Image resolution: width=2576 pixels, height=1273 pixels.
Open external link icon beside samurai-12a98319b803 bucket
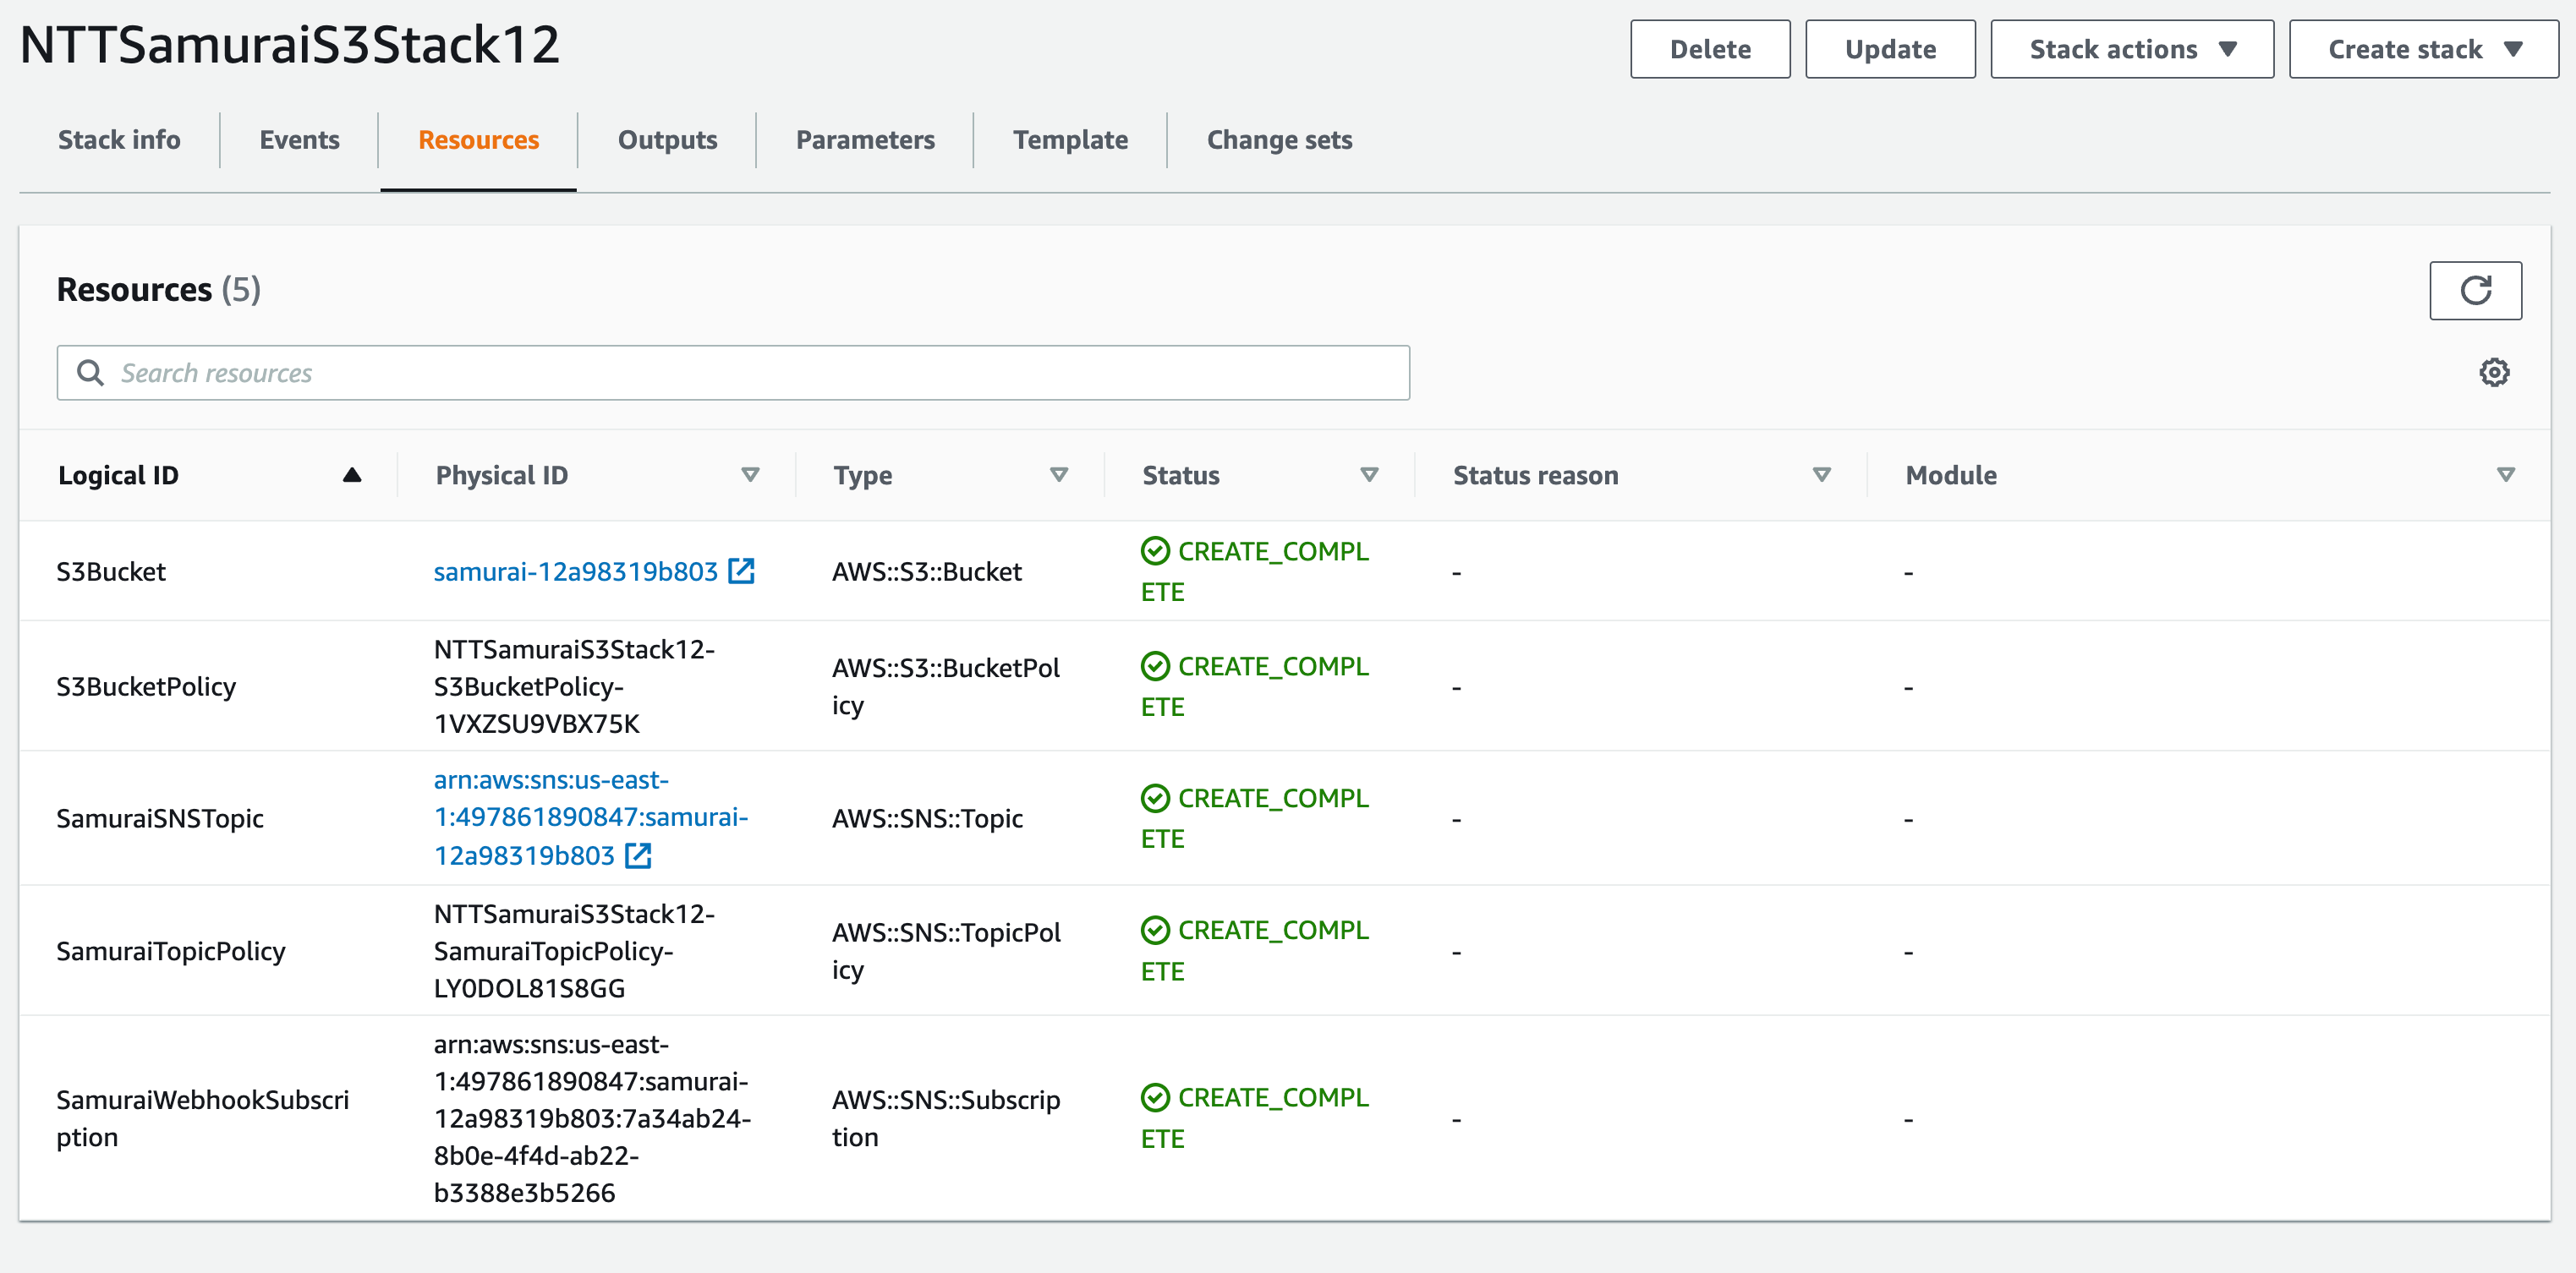741,571
